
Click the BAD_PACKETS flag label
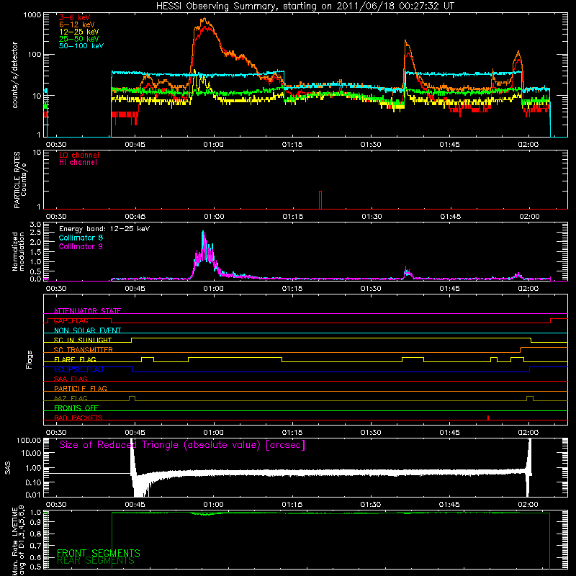coord(78,418)
